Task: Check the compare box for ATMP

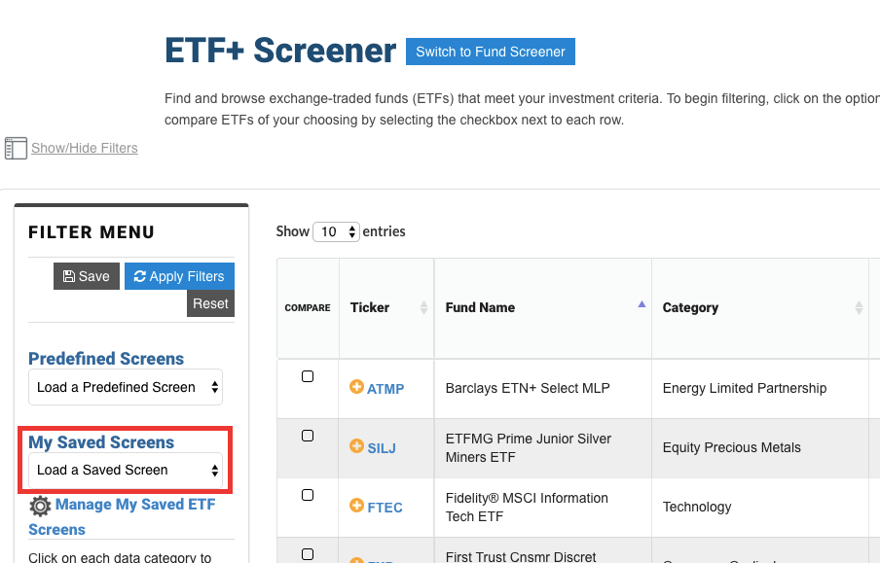Action: (x=308, y=376)
